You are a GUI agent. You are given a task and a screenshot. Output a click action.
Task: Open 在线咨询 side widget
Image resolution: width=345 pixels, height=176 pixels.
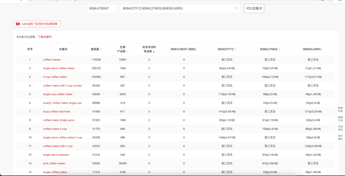pos(341,128)
